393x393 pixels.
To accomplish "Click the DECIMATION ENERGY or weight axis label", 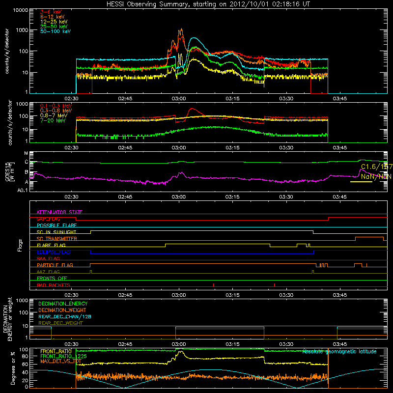I will coord(7,319).
